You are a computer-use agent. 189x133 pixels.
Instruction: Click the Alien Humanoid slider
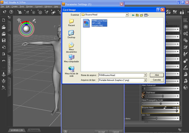[x=160, y=89]
